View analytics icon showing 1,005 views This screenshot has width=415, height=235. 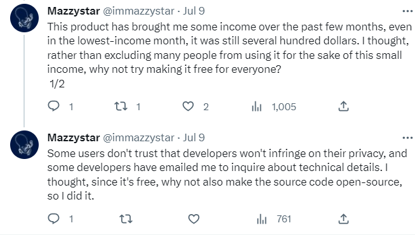pyautogui.click(x=257, y=106)
